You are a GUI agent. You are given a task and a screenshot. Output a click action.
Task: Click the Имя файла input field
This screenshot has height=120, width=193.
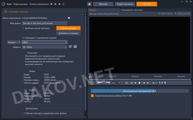pos(44,23)
